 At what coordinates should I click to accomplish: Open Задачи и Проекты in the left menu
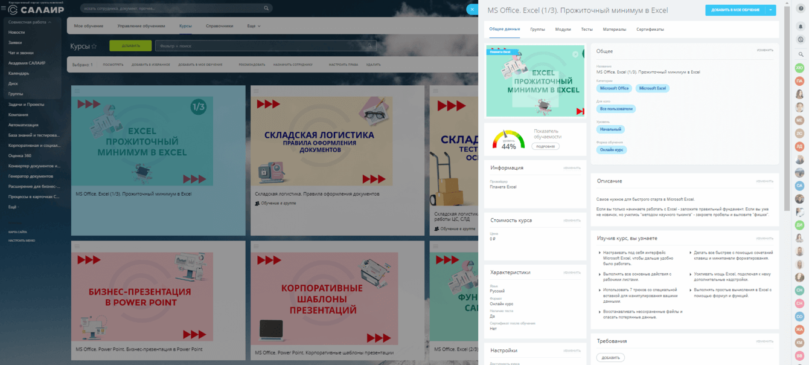[26, 104]
